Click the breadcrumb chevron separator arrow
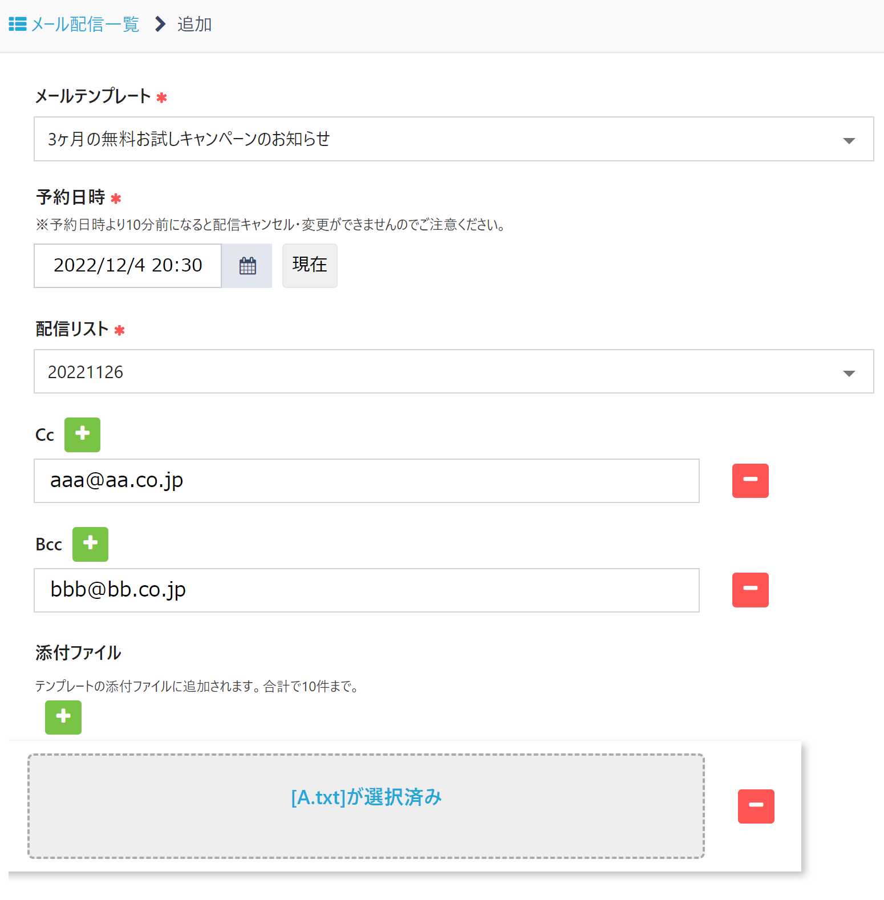884x900 pixels. [160, 25]
